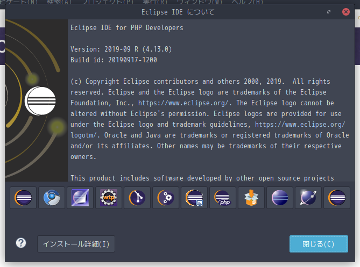Click the Eclipse feature icon with monitor badge
This screenshot has height=267, width=360.
(x=194, y=198)
